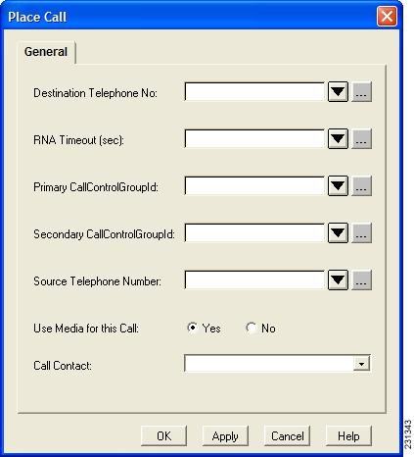
Task: Expand the Secondary CallControlGroupId dropdown arrow
Action: pyautogui.click(x=338, y=233)
